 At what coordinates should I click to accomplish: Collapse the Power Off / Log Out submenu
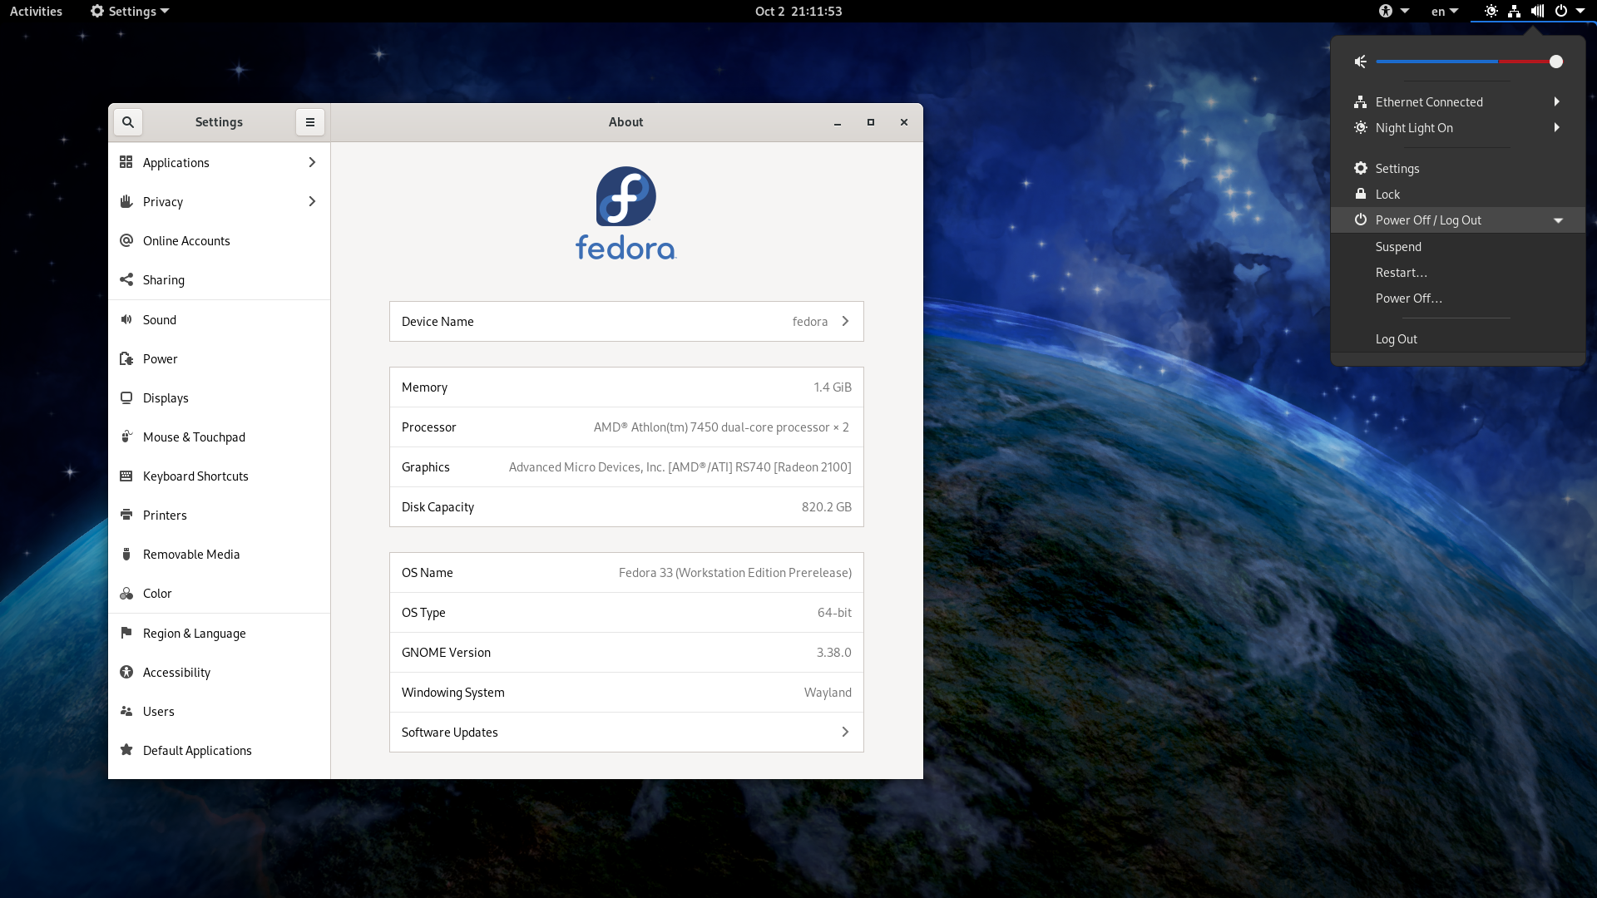[x=1558, y=220]
